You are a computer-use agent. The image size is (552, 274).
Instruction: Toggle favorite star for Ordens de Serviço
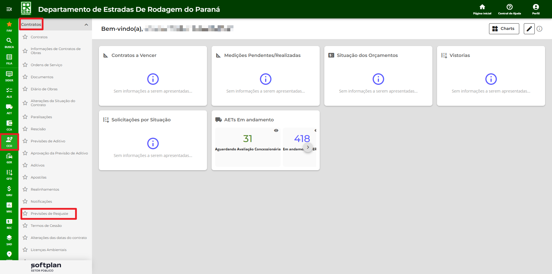tap(25, 65)
